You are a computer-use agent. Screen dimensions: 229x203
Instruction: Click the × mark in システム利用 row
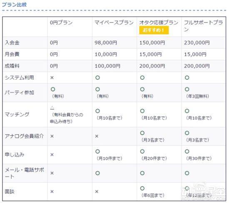coord(52,78)
